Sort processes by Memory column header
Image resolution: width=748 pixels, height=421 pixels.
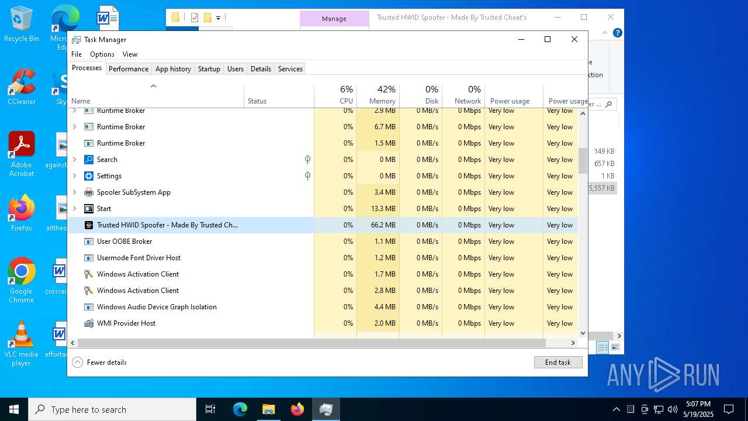[378, 96]
